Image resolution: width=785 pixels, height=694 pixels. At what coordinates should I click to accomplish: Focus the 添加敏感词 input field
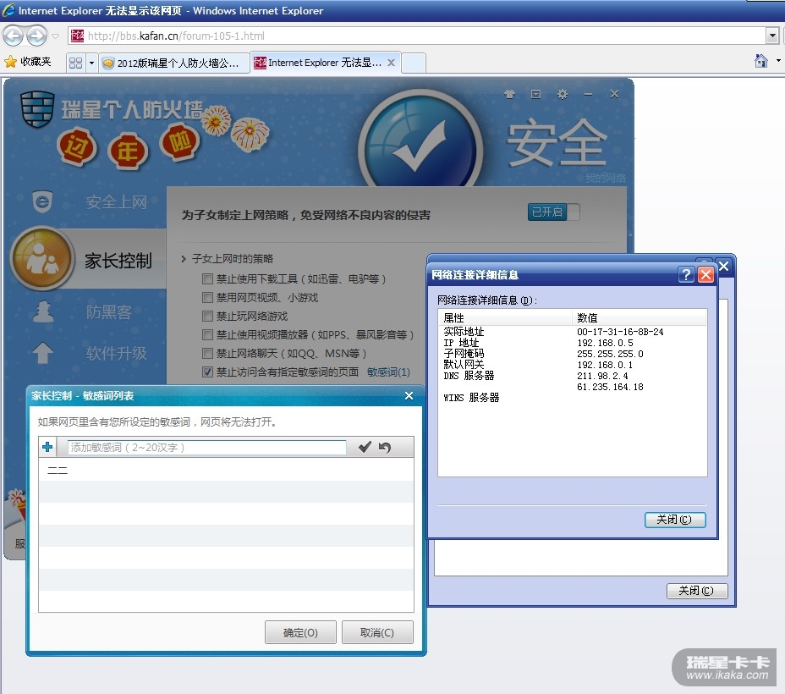tap(206, 447)
